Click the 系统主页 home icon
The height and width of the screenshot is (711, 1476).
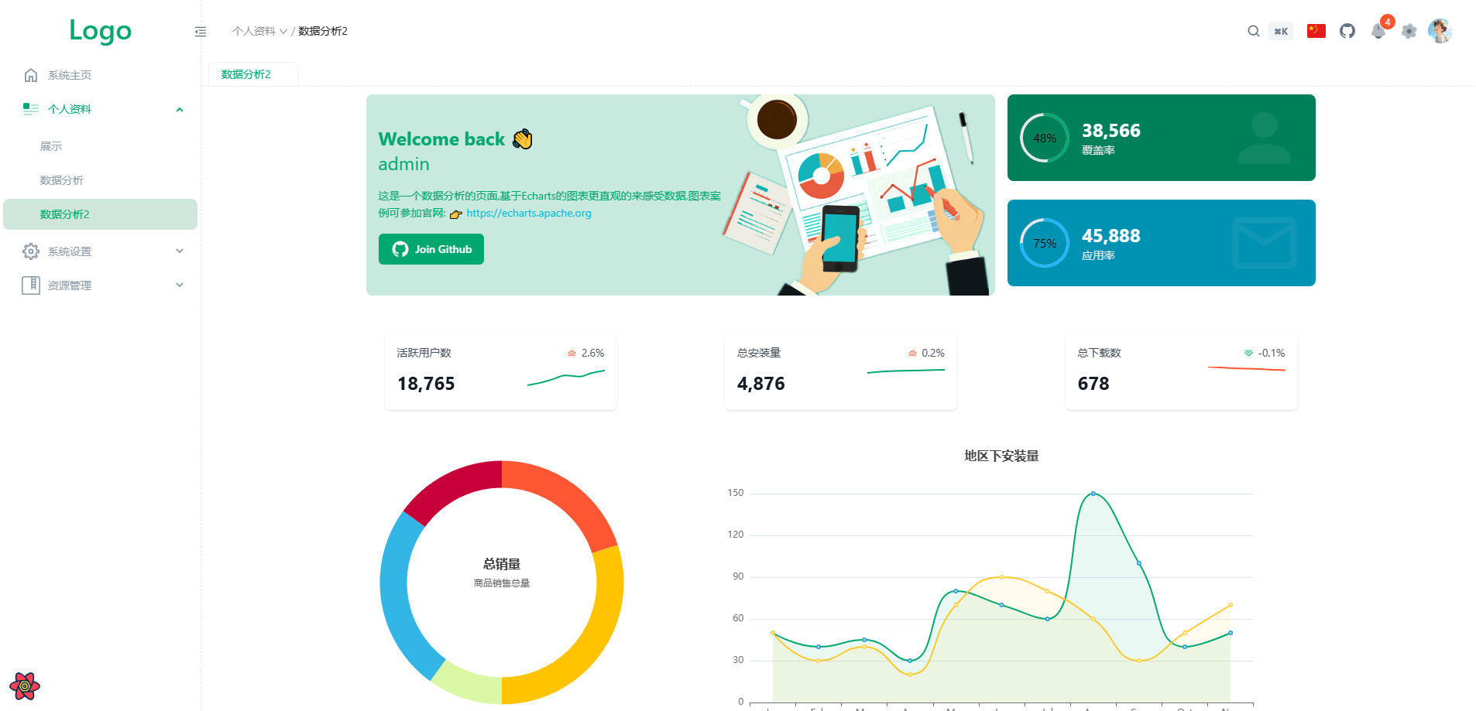[31, 74]
